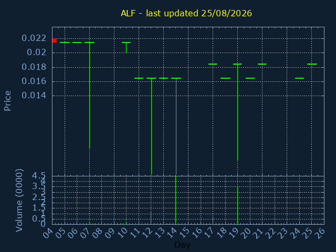The height and width of the screenshot is (252, 336).
Task: Click the 0.02 price tick label
Action: coord(37,52)
